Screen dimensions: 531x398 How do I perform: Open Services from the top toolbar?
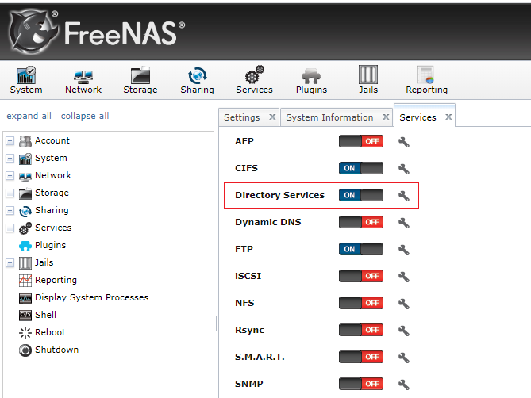point(254,80)
